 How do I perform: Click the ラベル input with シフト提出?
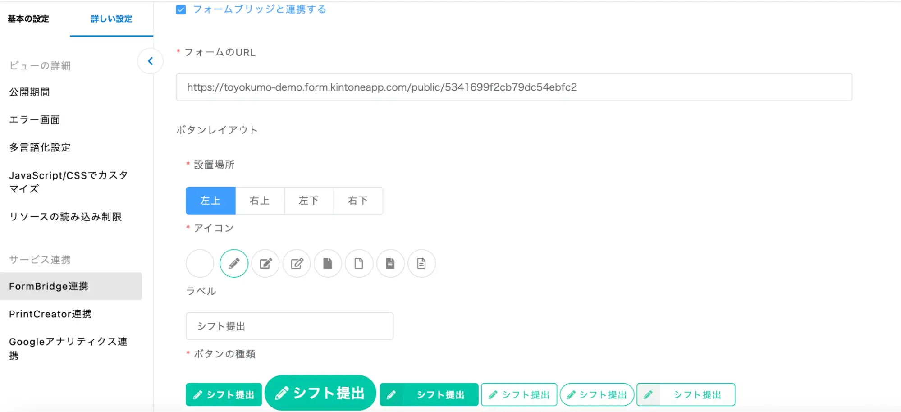click(x=289, y=326)
